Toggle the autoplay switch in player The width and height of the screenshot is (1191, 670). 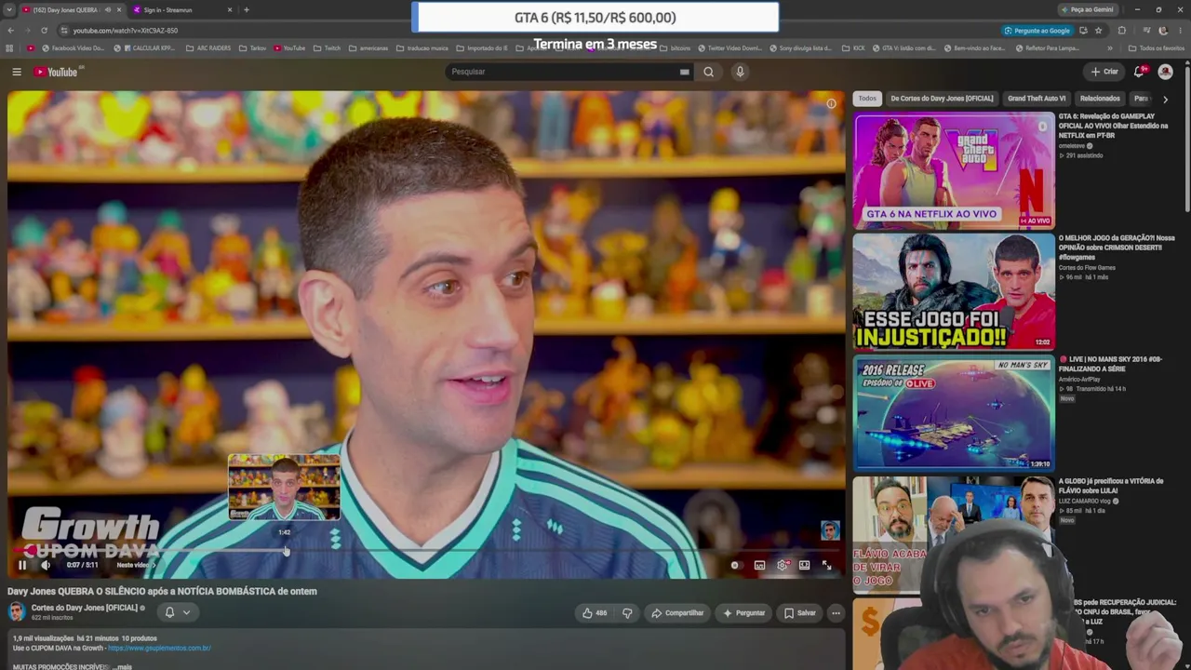(735, 565)
